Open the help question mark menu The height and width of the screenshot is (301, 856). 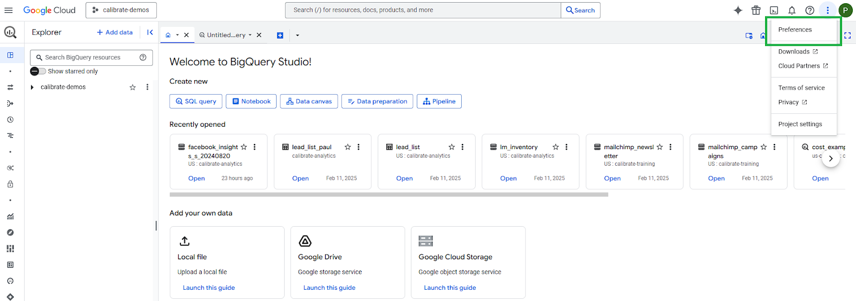point(810,10)
